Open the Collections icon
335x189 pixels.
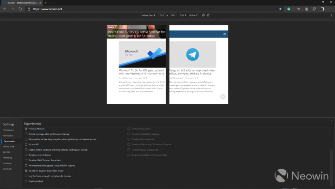click(x=306, y=9)
